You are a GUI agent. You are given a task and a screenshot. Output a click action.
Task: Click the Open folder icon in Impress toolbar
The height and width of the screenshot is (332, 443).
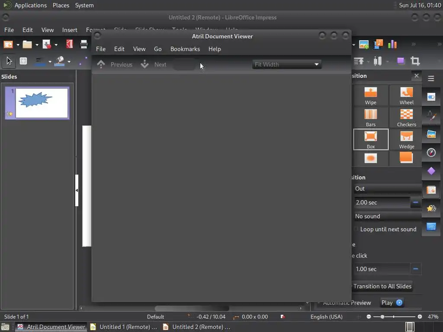pyautogui.click(x=27, y=45)
